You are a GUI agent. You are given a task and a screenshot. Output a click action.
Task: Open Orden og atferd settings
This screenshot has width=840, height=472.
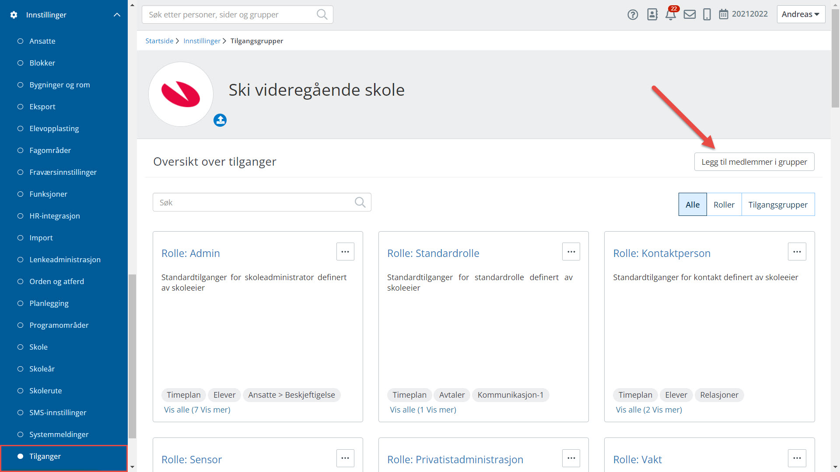coord(56,281)
